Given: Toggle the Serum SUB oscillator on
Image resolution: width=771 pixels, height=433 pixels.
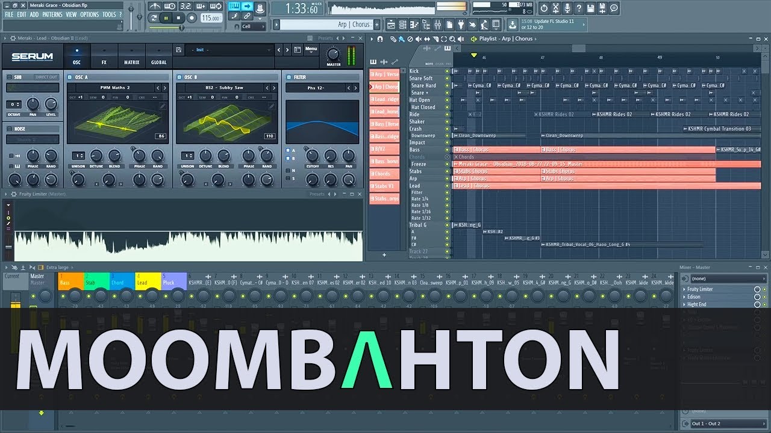Looking at the screenshot, I should pos(10,77).
